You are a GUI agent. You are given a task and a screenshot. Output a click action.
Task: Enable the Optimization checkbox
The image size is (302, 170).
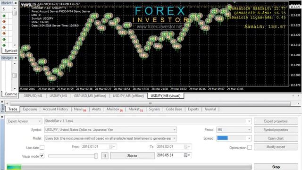250,147
